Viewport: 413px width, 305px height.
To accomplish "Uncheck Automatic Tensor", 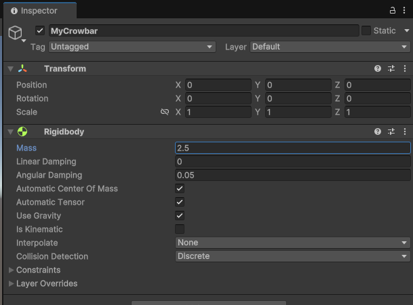I will (180, 202).
